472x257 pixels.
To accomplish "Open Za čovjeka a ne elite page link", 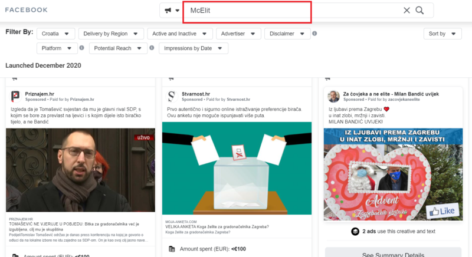I will [391, 94].
